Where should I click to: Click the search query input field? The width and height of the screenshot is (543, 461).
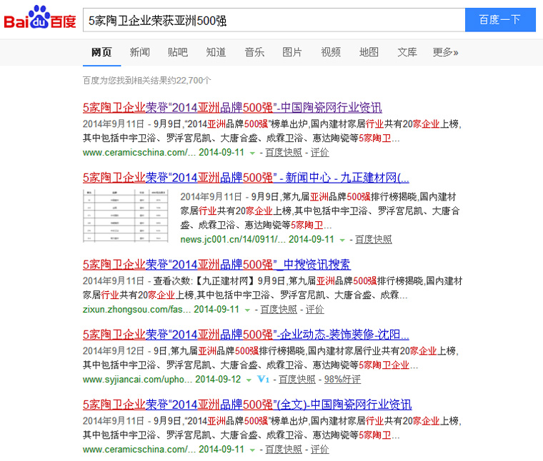pos(274,20)
